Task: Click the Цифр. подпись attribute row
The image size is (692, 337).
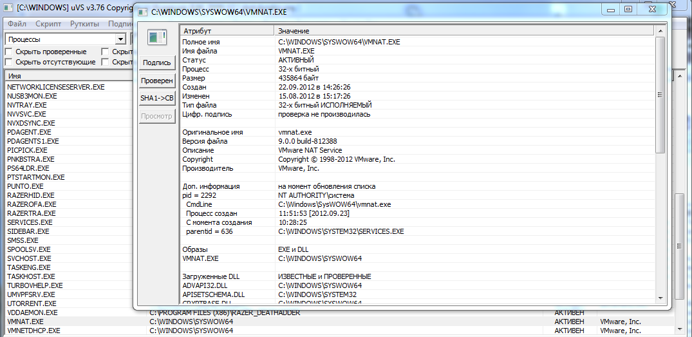Action: pos(418,115)
